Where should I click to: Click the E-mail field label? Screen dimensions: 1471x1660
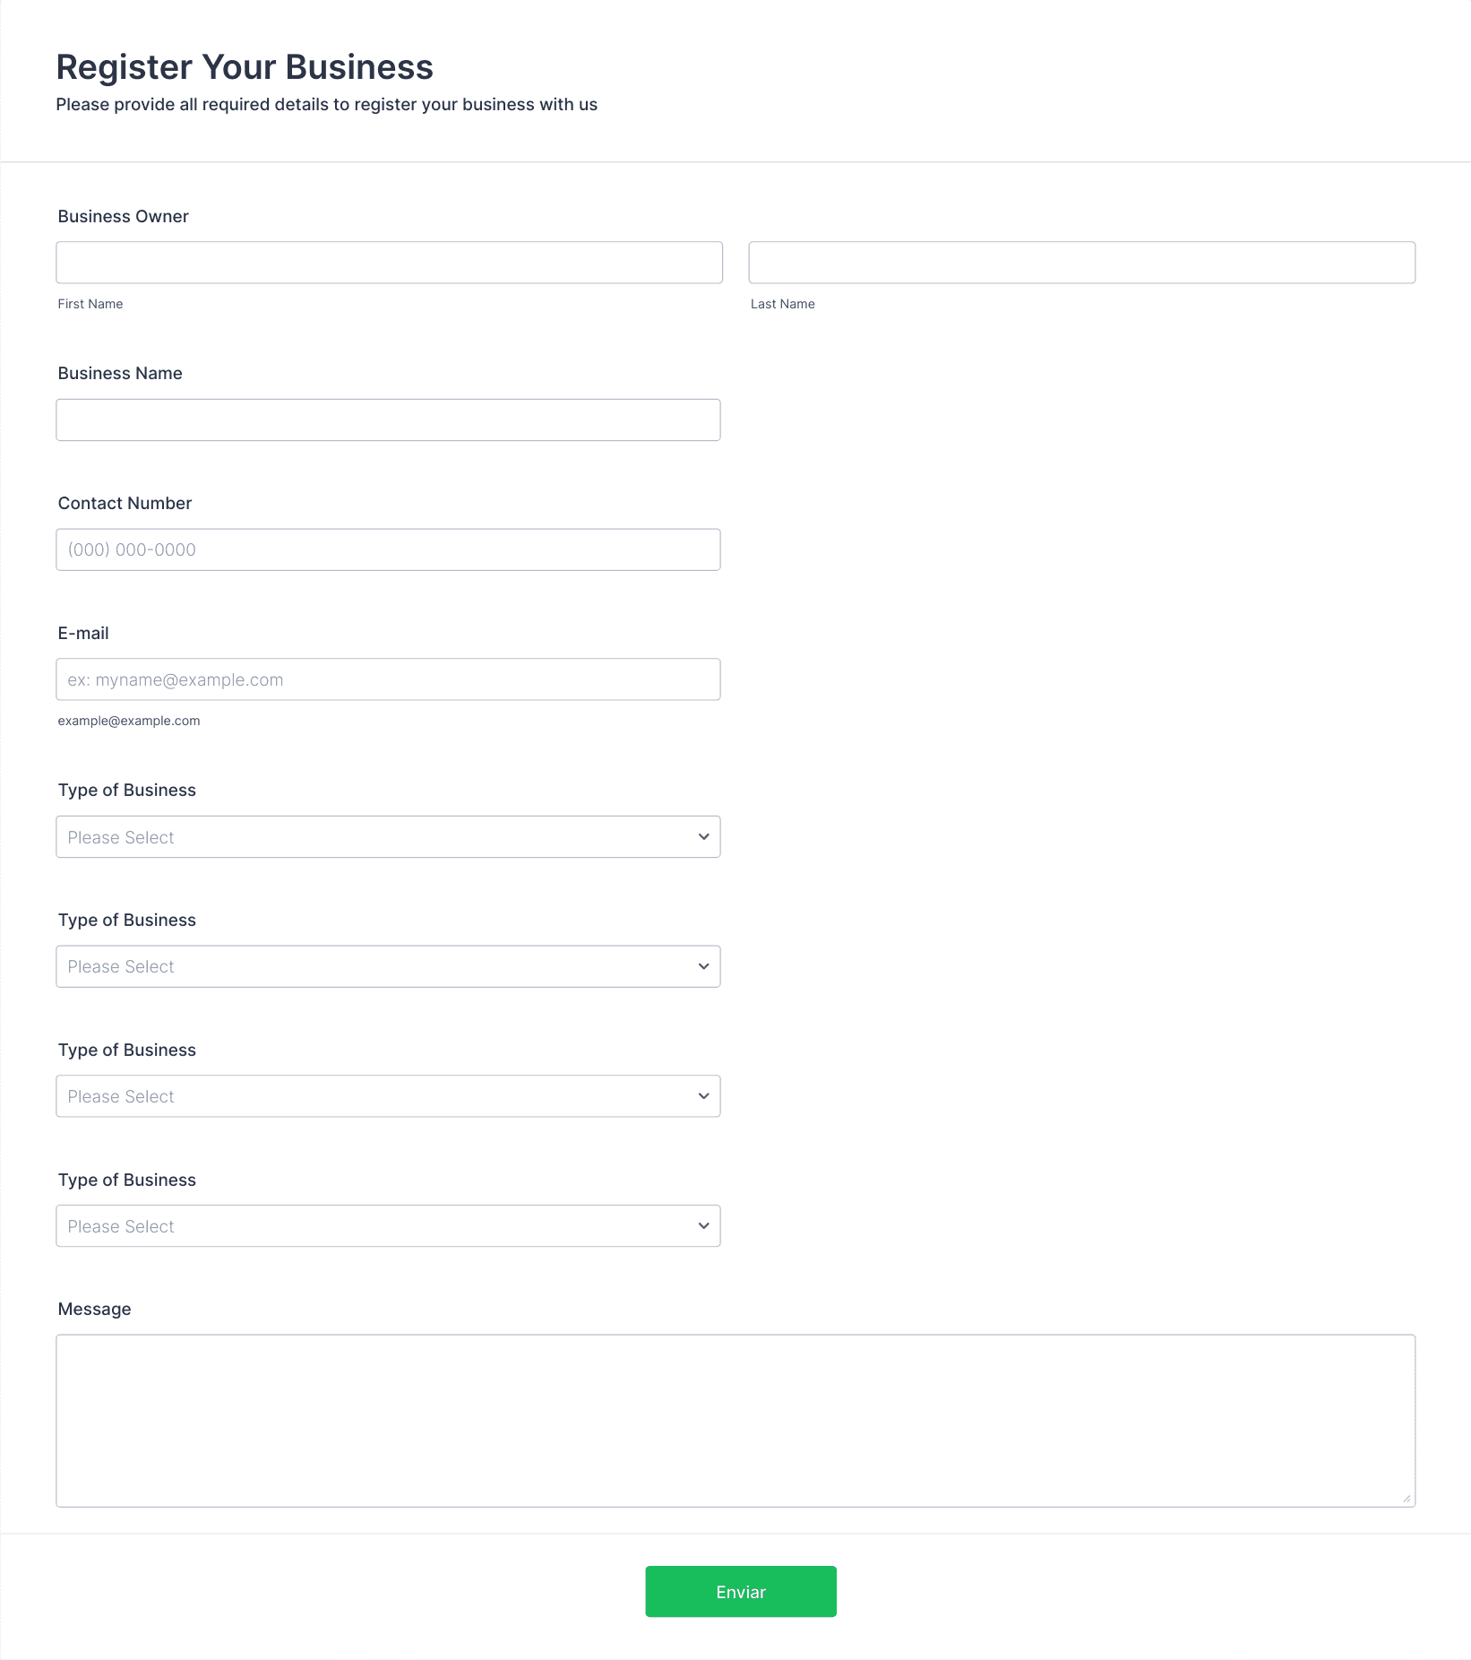click(83, 633)
